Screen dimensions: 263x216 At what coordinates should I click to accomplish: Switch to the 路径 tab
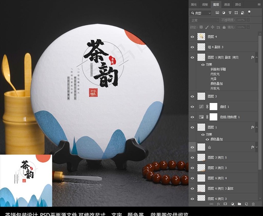pyautogui.click(x=238, y=5)
